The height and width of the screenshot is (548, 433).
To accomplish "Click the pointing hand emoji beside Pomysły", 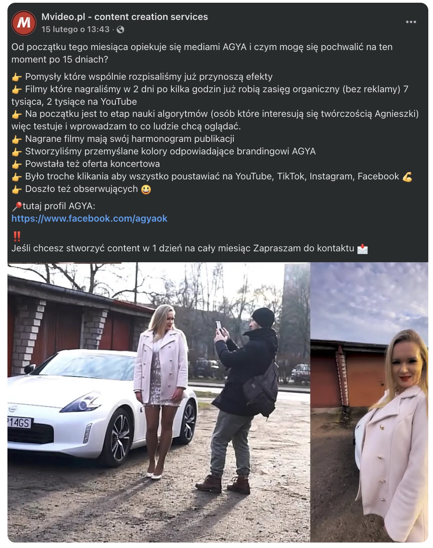I will coord(17,77).
